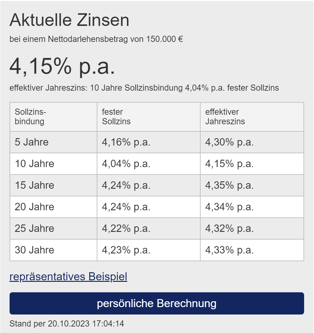This screenshot has width=314, height=333.
Task: Click the 4,04% p.a. table cell
Action: click(126, 164)
